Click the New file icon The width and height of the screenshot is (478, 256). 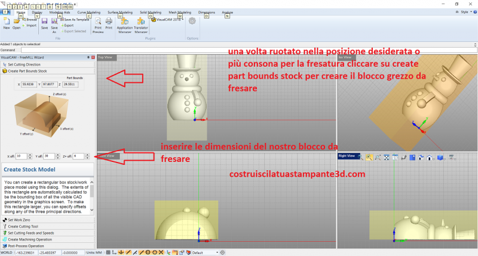coord(7,21)
